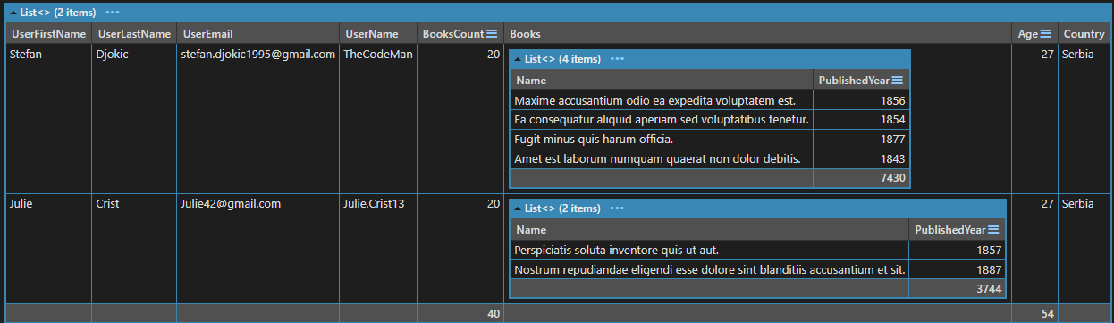Click the UserEmail column header
This screenshot has width=1114, height=323.
point(257,34)
